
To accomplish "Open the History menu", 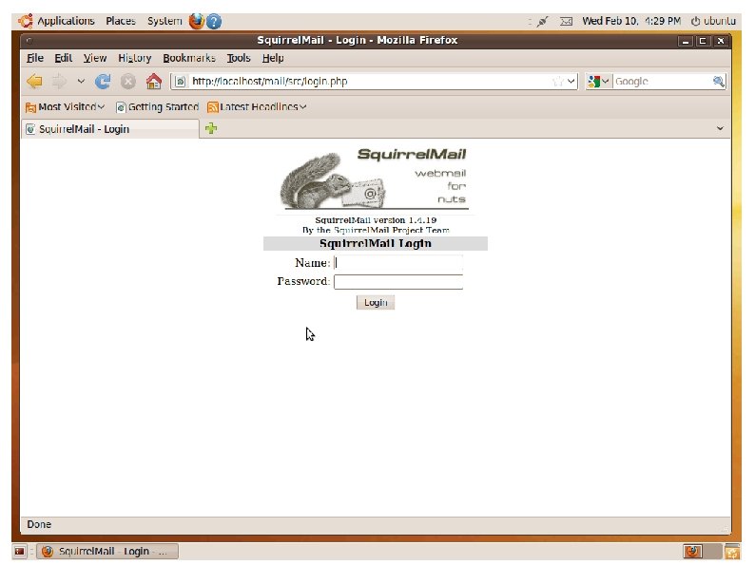I will tap(135, 58).
